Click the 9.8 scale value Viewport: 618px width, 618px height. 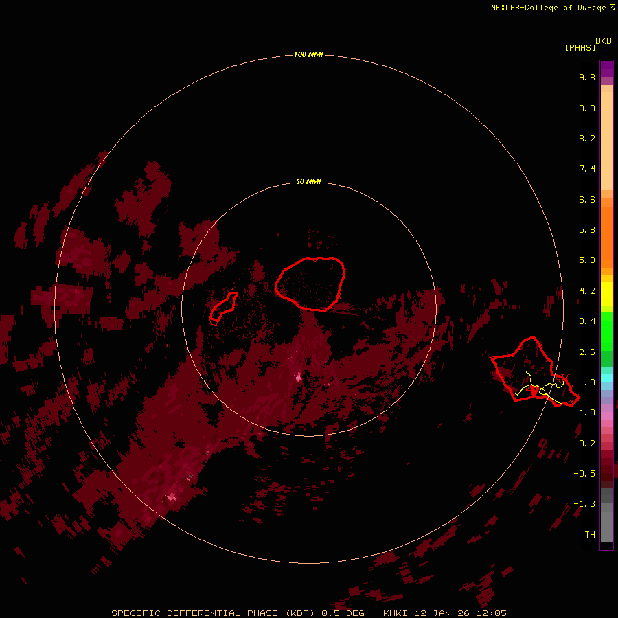(587, 77)
